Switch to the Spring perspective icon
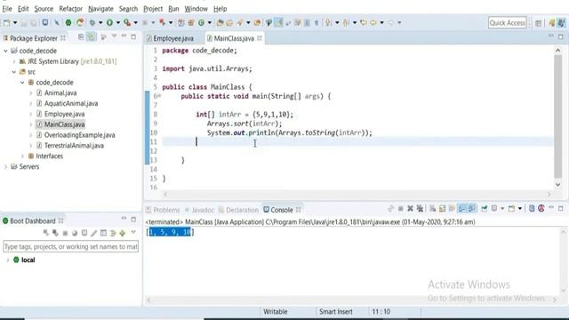This screenshot has width=569, height=320. (x=561, y=23)
